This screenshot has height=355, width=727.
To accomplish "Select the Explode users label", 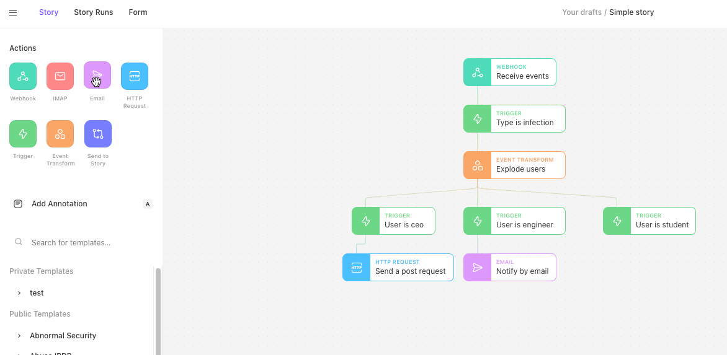I will pyautogui.click(x=520, y=169).
